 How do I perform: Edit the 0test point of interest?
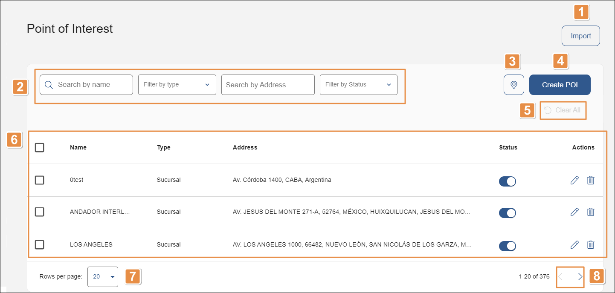(574, 180)
